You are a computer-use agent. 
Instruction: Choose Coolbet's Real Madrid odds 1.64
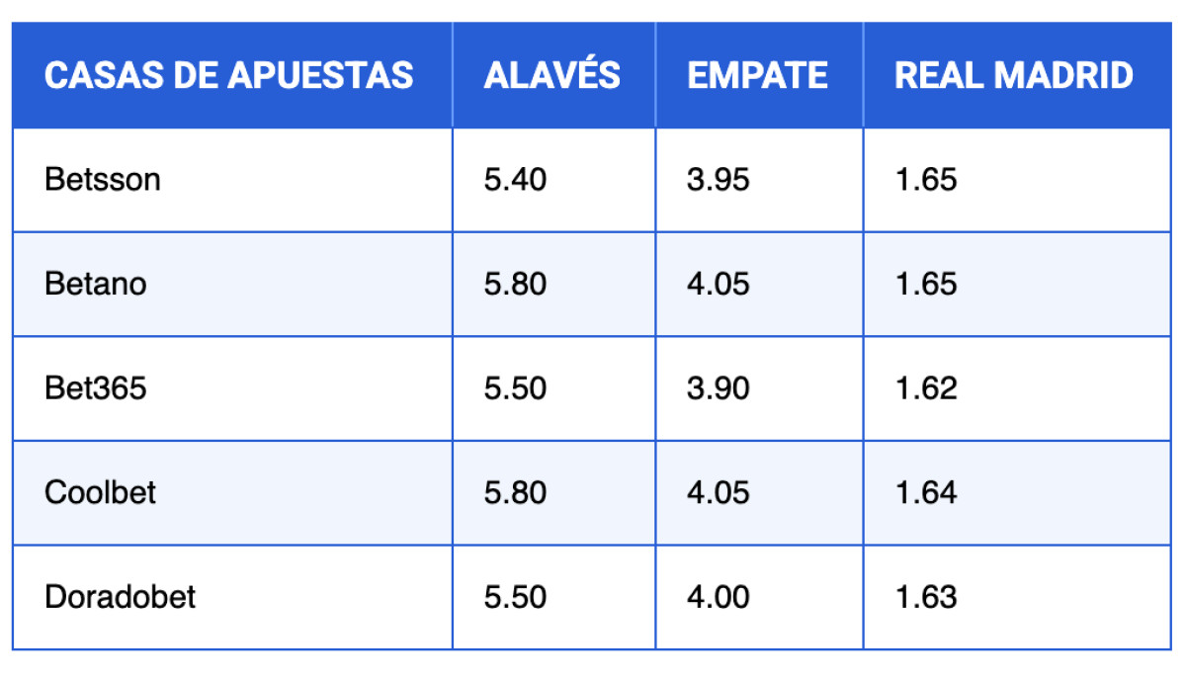tap(926, 492)
